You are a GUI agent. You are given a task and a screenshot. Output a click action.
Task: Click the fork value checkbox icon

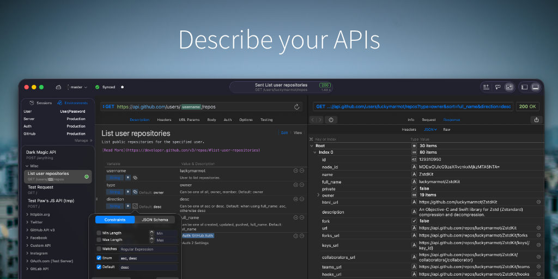(414, 221)
